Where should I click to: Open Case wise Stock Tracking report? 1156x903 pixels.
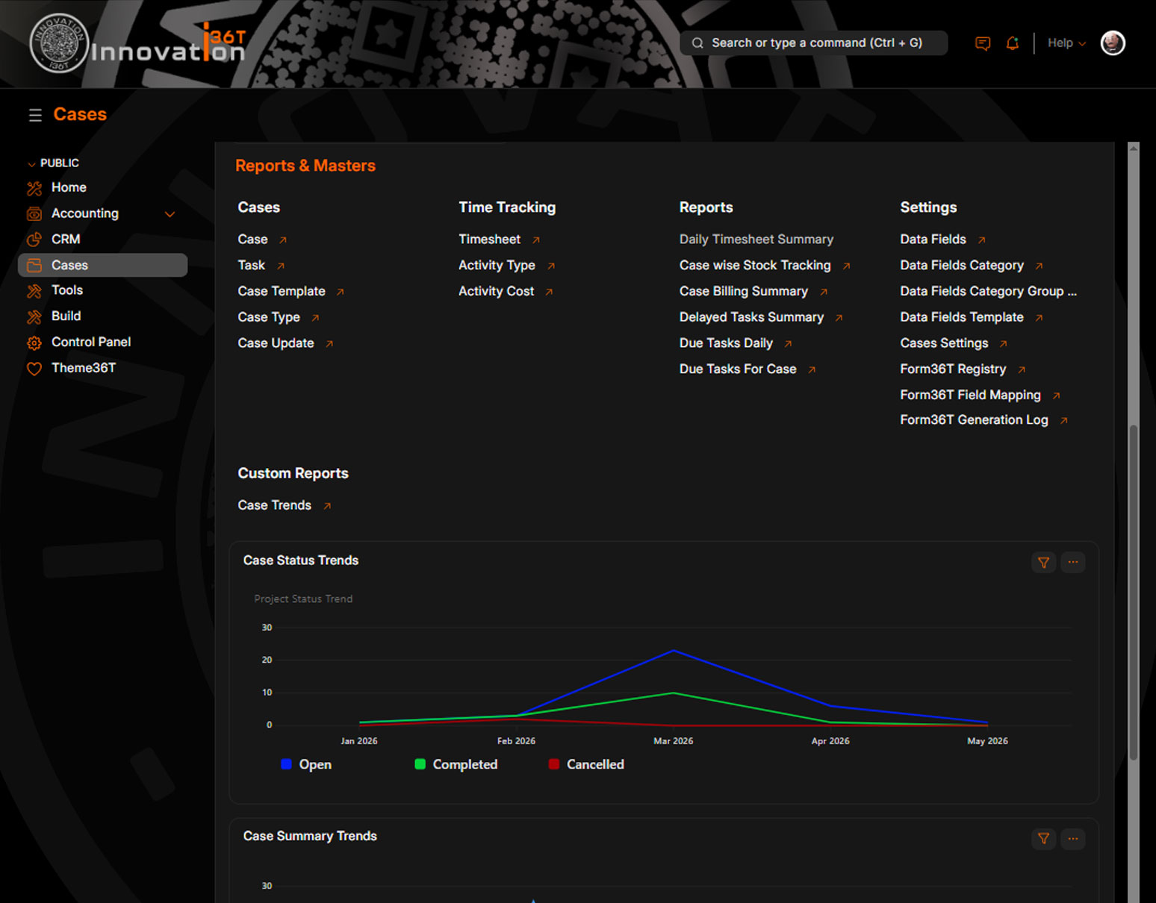(x=755, y=265)
